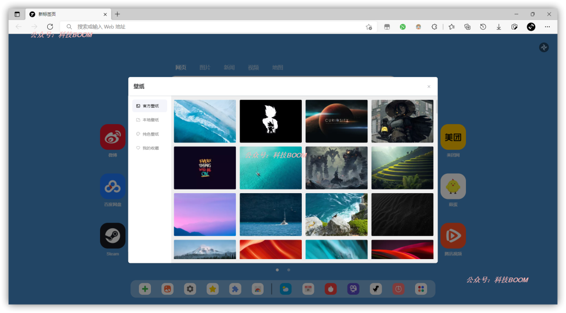Image resolution: width=566 pixels, height=313 pixels.
Task: Click the yellow star icon in dock
Action: pyautogui.click(x=213, y=289)
